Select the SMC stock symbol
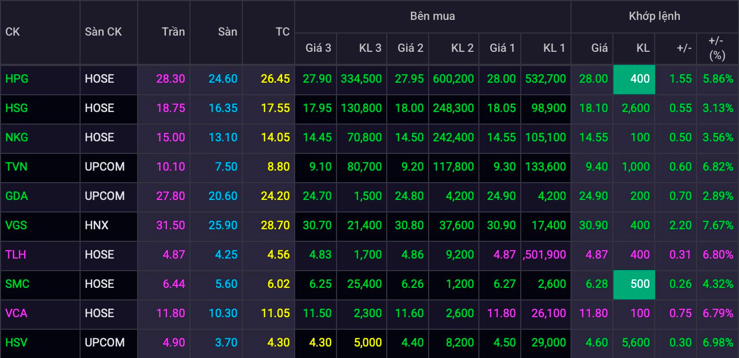739x358 pixels. (x=17, y=284)
